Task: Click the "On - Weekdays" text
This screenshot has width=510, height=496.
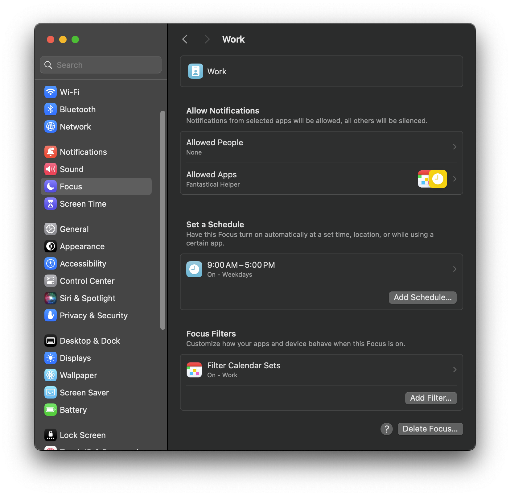Action: click(x=229, y=275)
